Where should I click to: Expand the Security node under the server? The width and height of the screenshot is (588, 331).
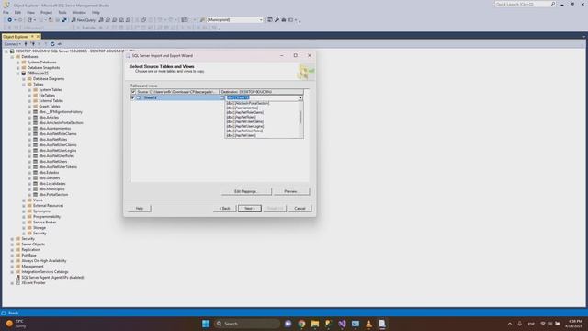pos(12,239)
